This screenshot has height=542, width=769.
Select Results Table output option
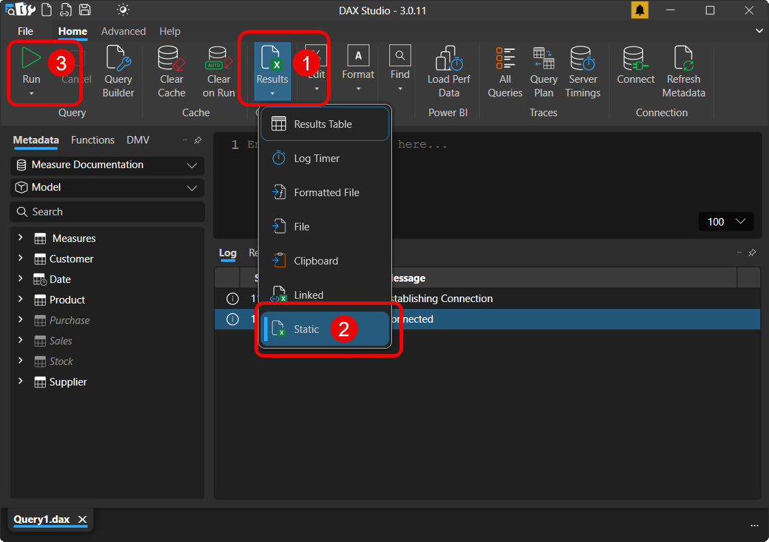(x=325, y=124)
